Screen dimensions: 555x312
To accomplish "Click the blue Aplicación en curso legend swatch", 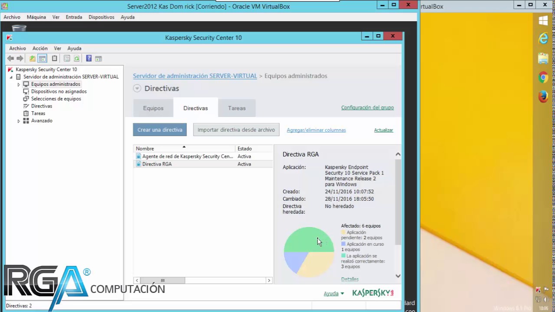I will click(343, 244).
